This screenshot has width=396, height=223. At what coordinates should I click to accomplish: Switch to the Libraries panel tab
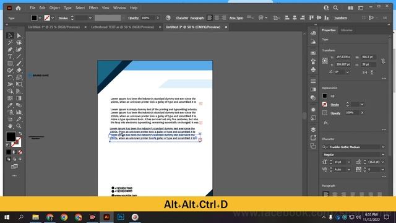[346, 30]
